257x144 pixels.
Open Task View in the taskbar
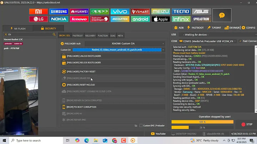tap(67, 140)
